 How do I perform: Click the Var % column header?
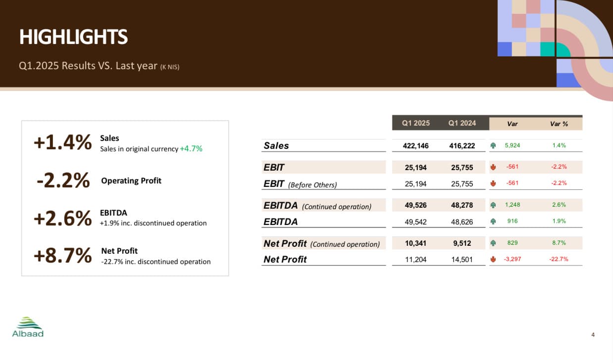pyautogui.click(x=559, y=124)
